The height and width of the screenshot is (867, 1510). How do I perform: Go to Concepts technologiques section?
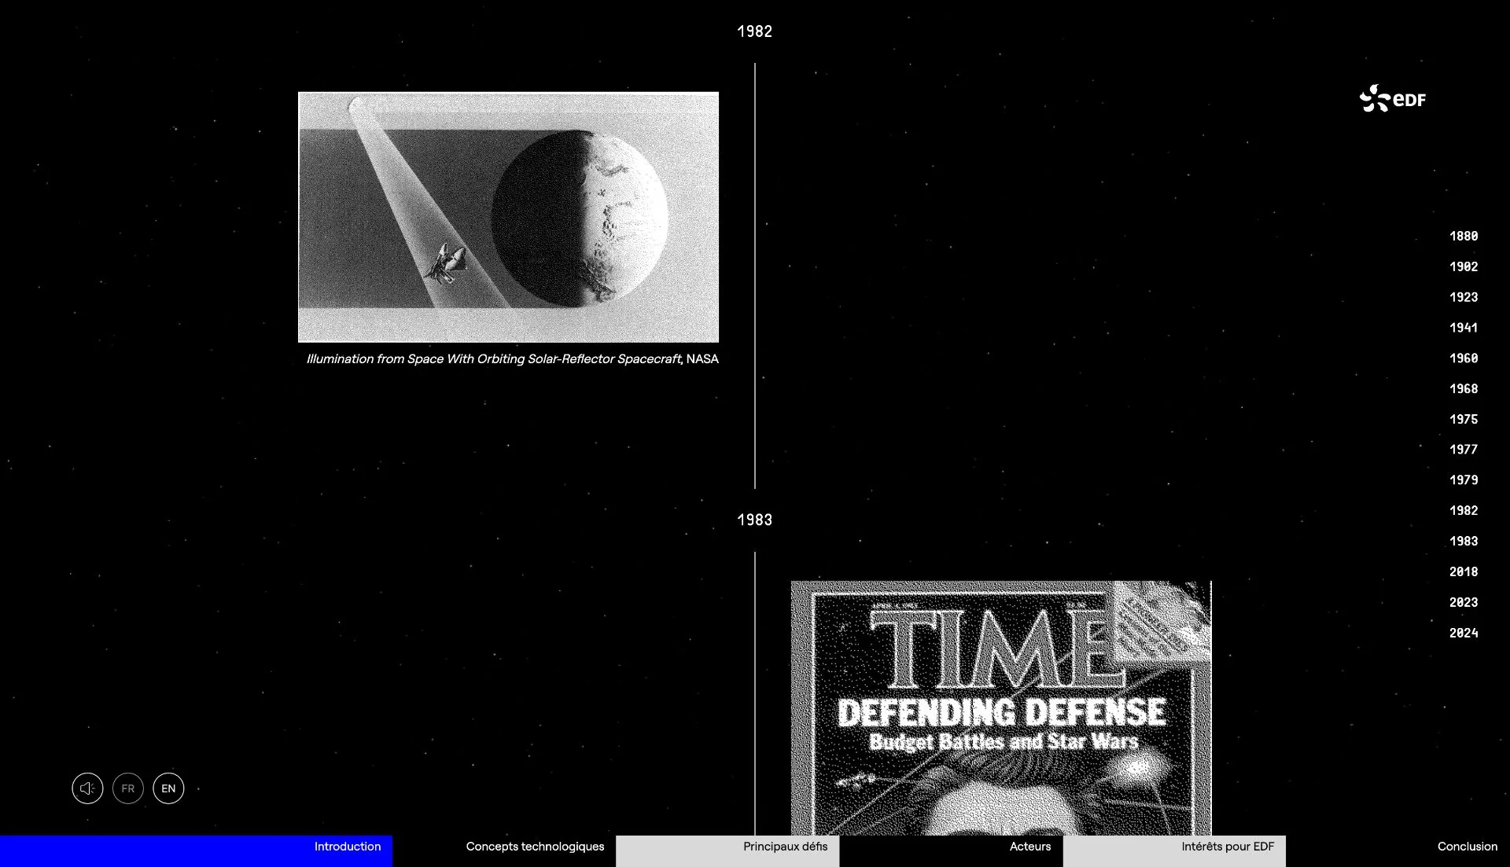coord(535,847)
